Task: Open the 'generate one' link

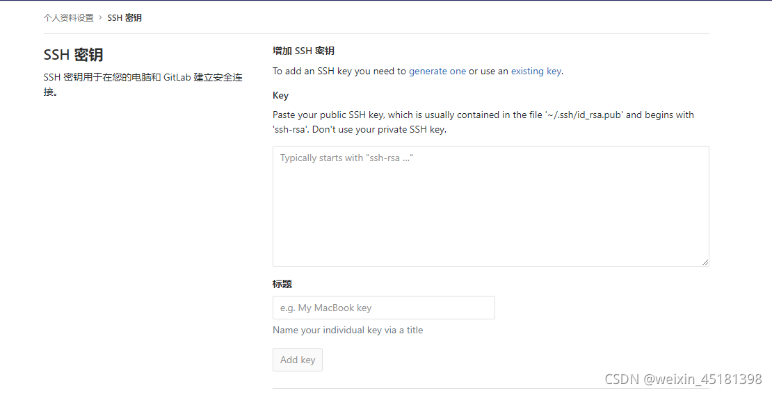Action: tap(437, 72)
